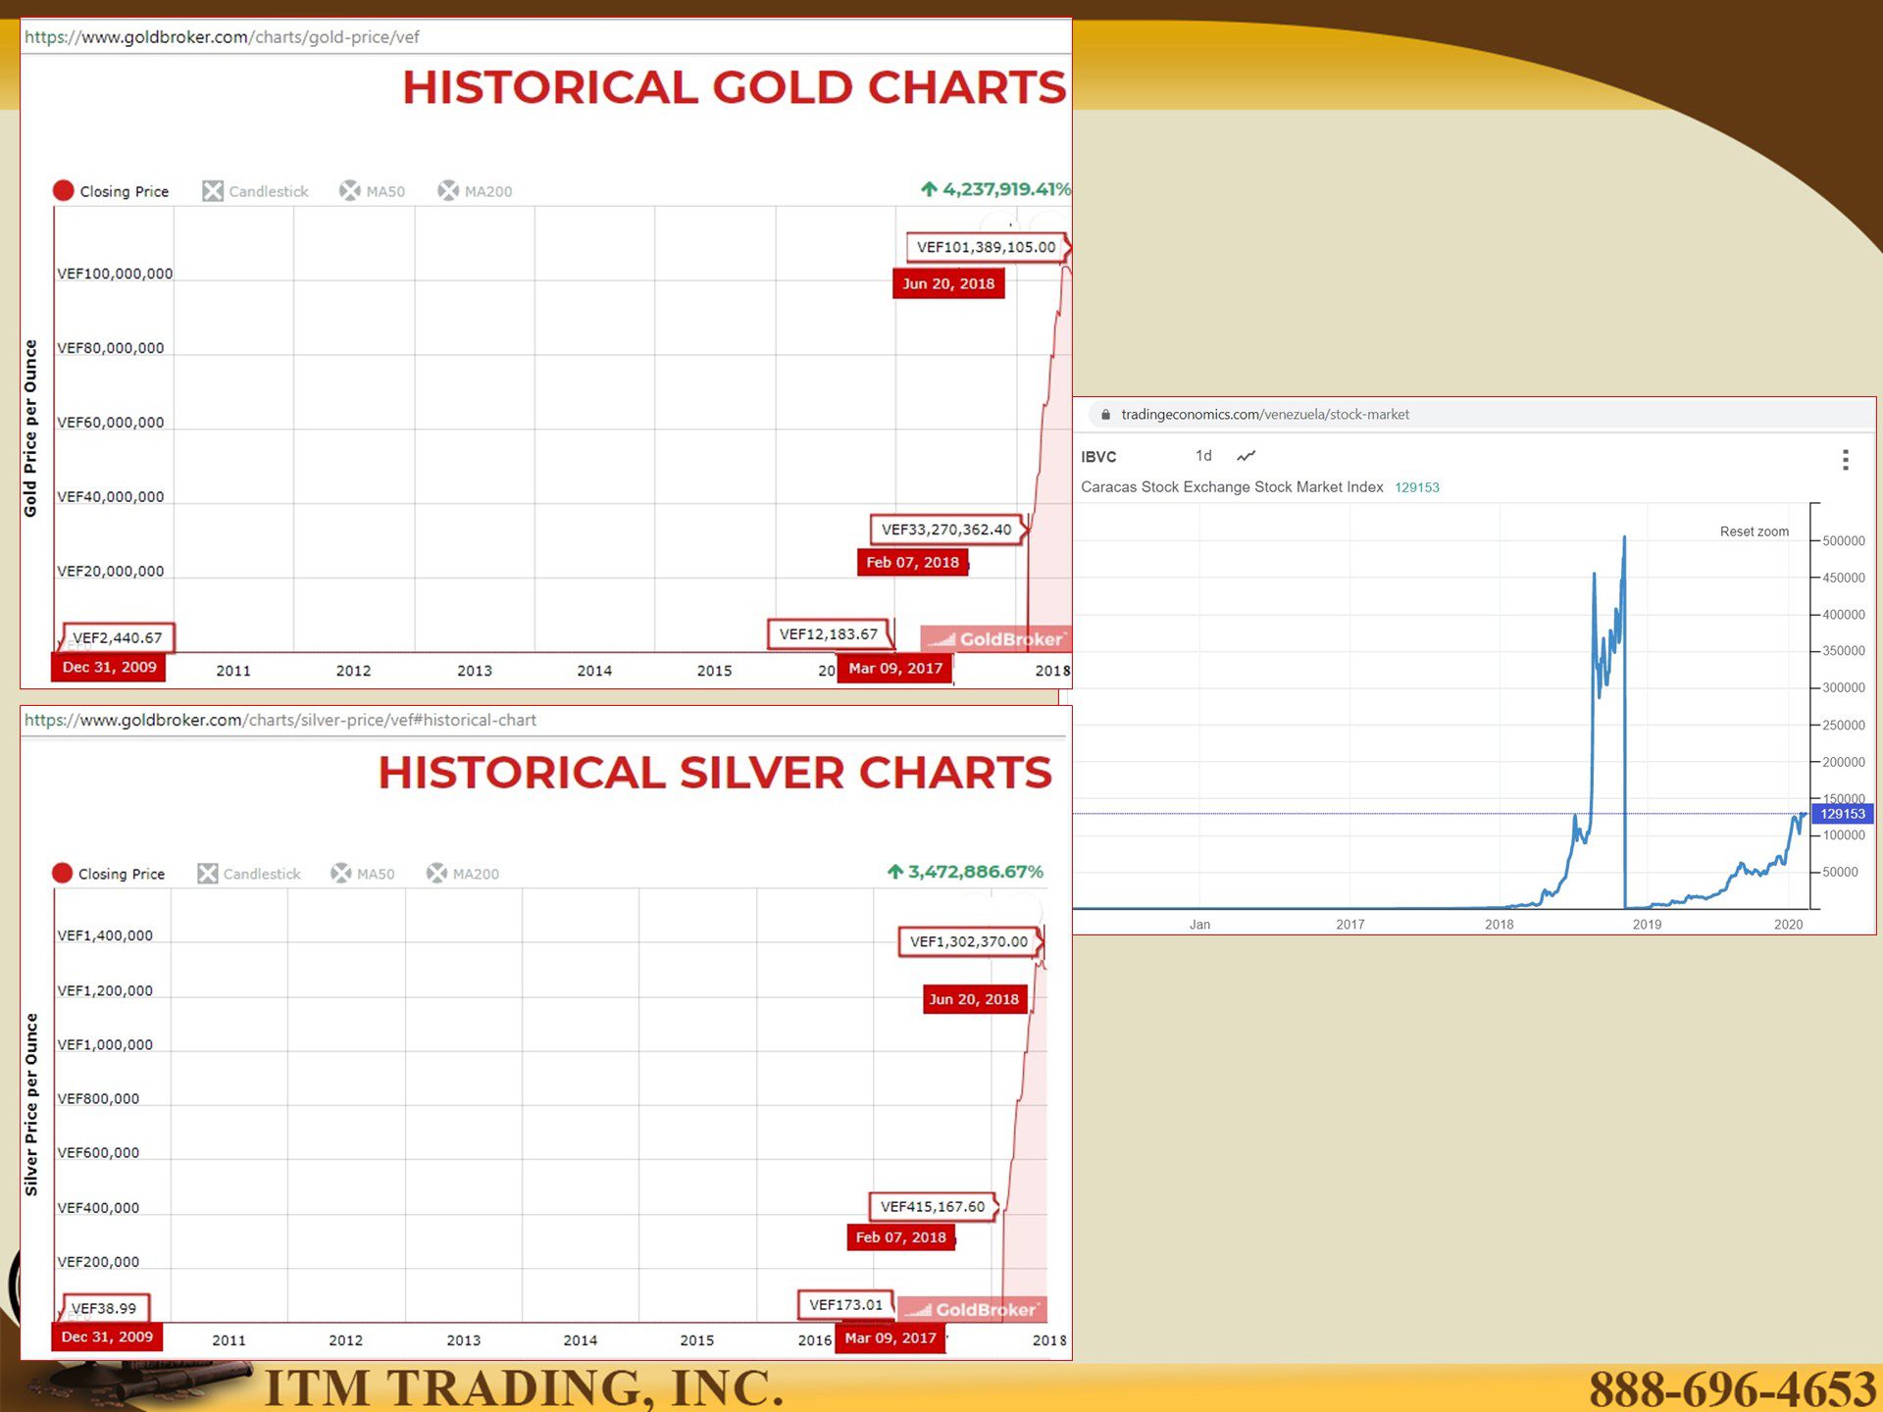Select the Feb 07, 2018 silver chart date flag
The height and width of the screenshot is (1412, 1883).
click(900, 1237)
